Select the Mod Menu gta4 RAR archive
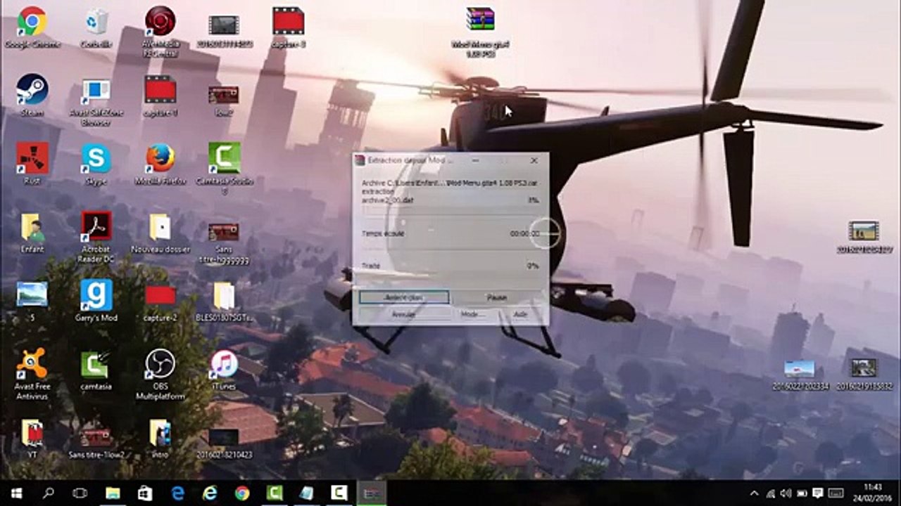The height and width of the screenshot is (506, 901). click(x=481, y=32)
